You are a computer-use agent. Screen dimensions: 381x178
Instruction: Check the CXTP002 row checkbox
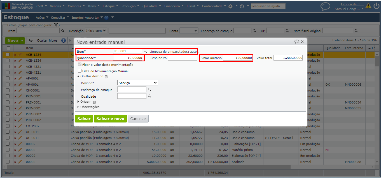pyautogui.click(x=8, y=126)
